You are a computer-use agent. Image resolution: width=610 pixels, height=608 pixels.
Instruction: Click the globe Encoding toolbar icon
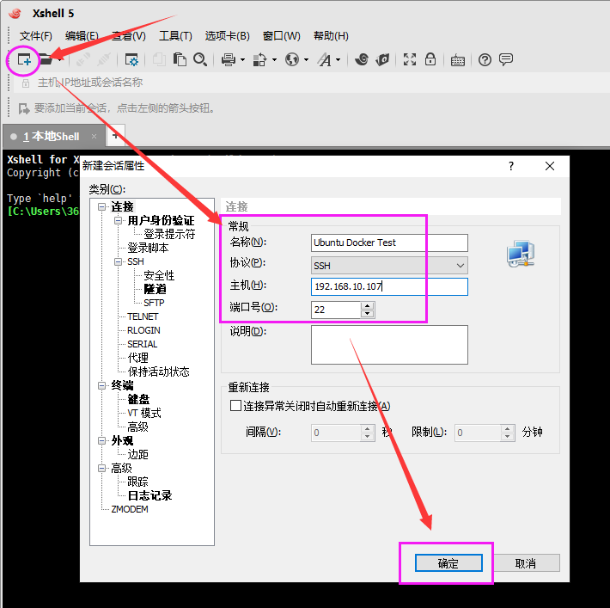click(292, 60)
